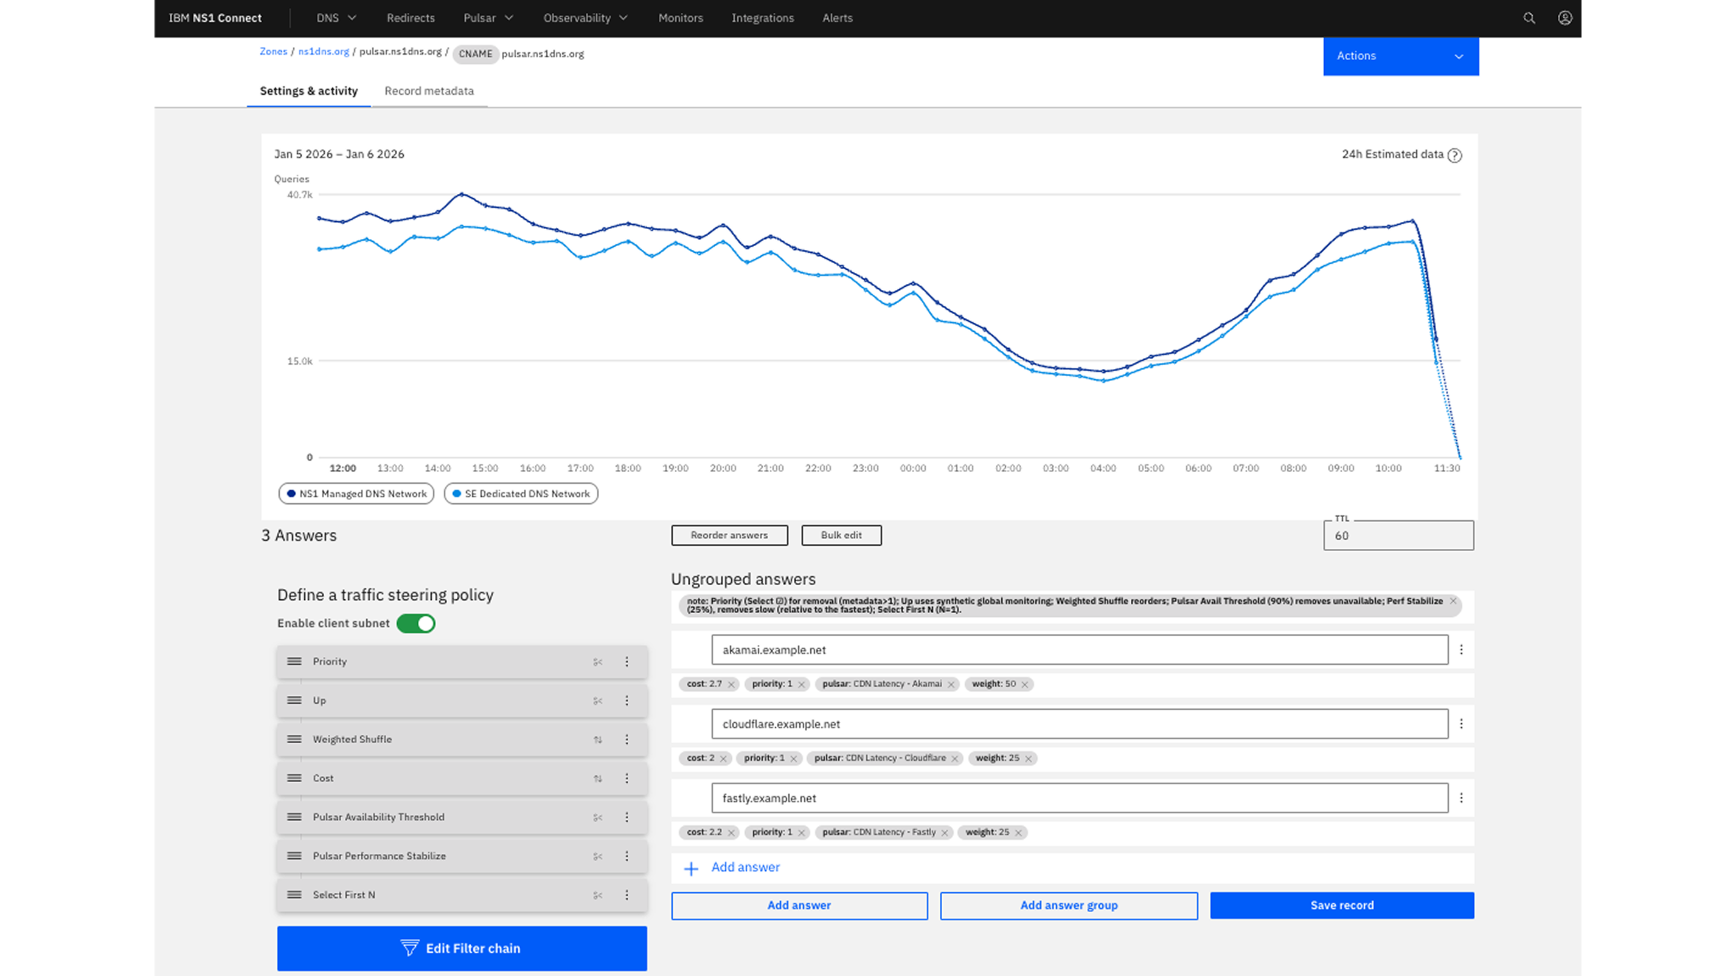Show help for 24h Estimated data
The height and width of the screenshot is (976, 1736).
[1455, 156]
